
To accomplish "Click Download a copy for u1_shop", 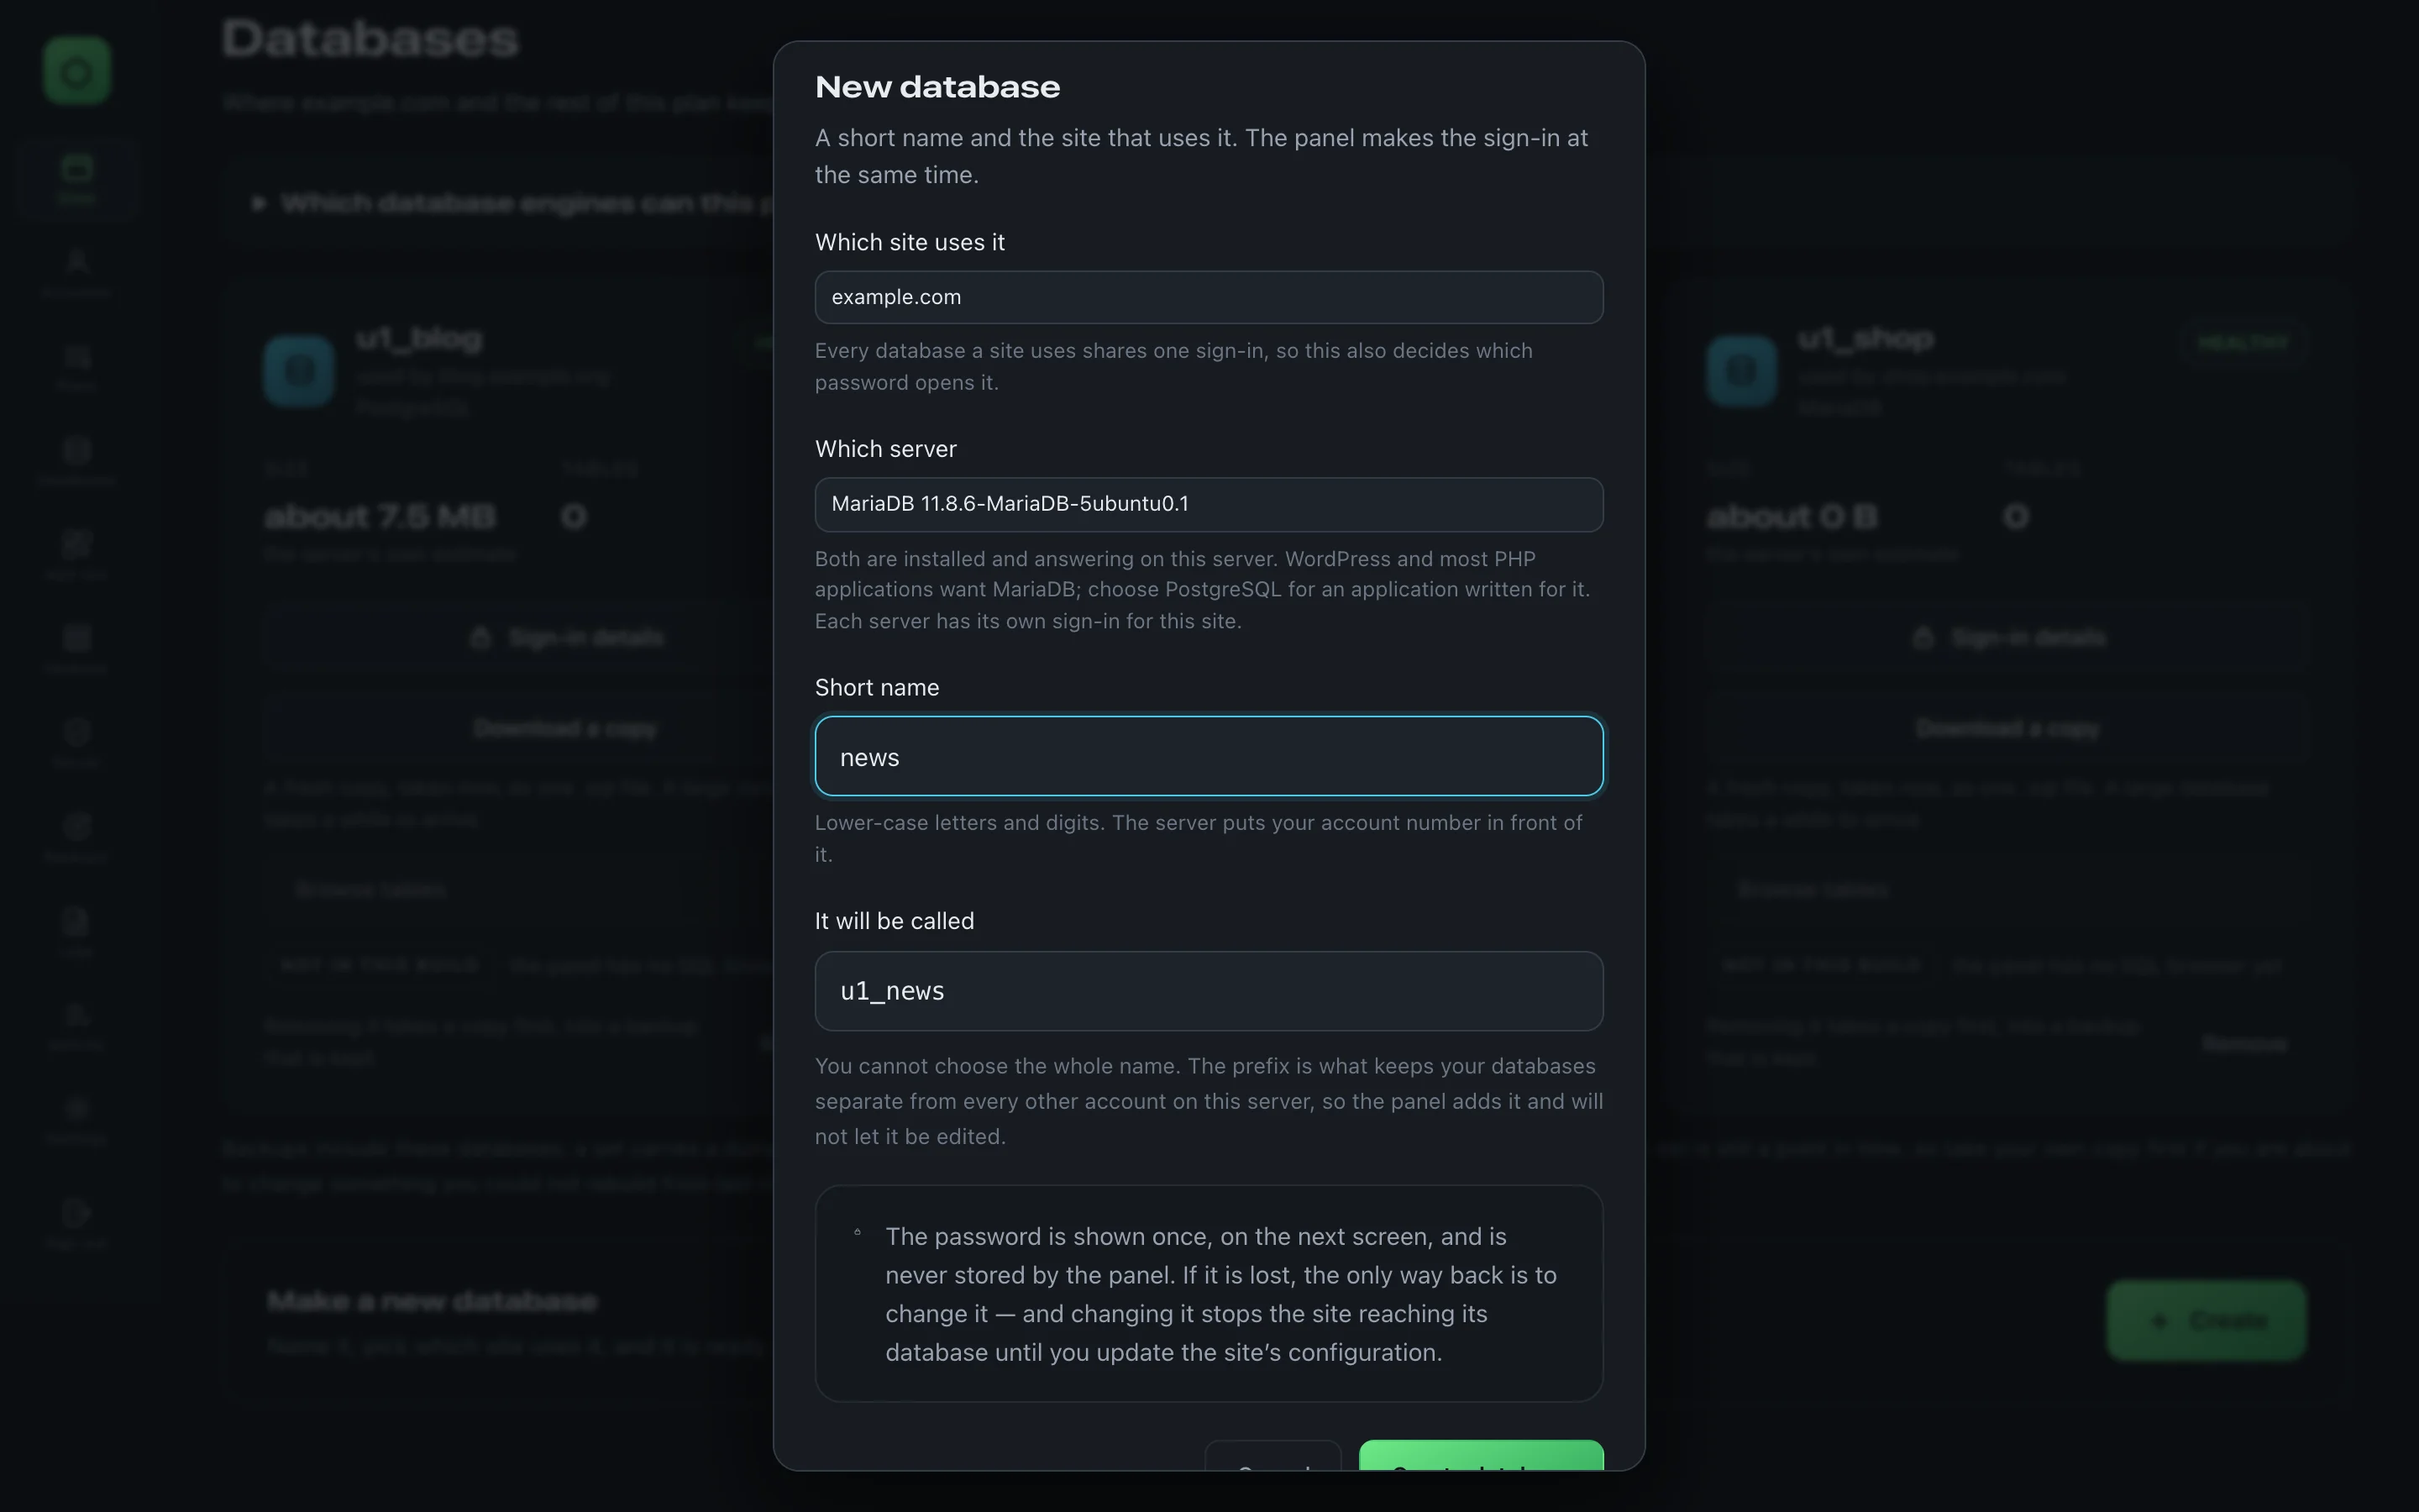I will [x=2008, y=728].
